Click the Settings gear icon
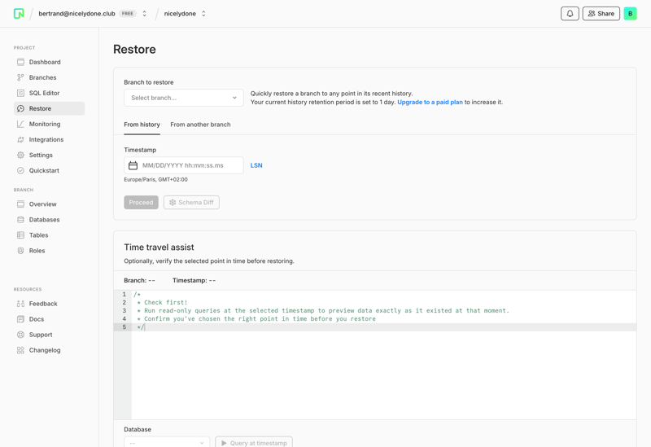Image resolution: width=651 pixels, height=447 pixels. pos(20,155)
